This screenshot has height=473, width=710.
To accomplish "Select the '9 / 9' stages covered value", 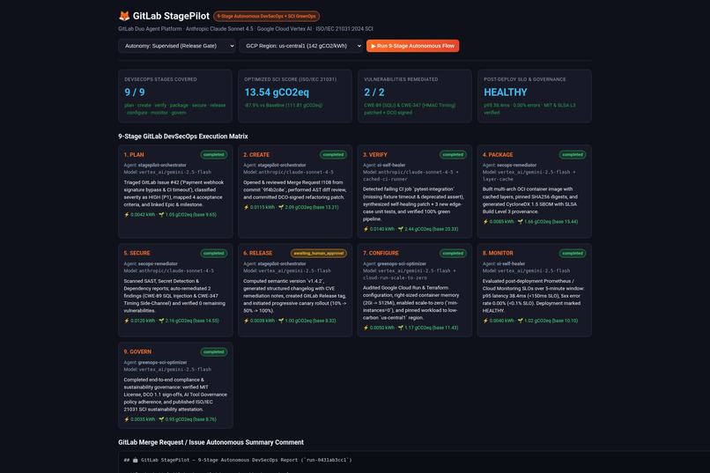I will [135, 92].
